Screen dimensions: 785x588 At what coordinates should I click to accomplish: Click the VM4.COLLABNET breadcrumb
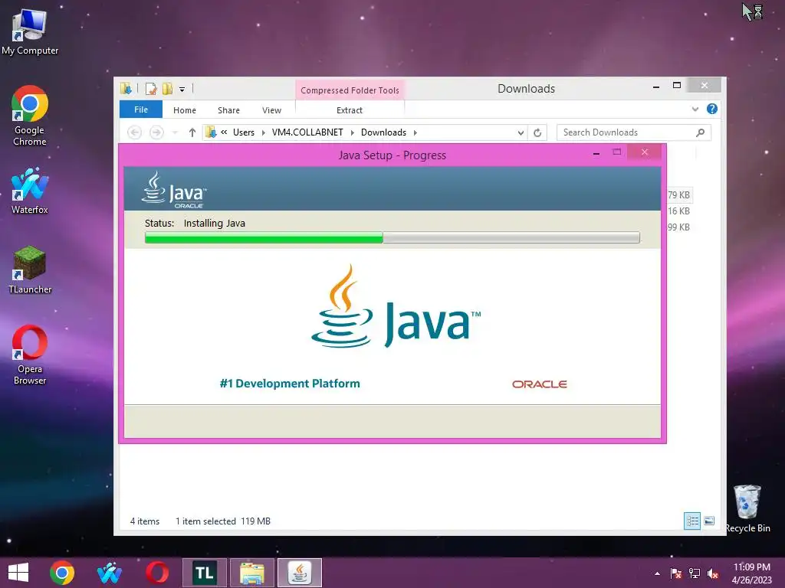coord(307,132)
